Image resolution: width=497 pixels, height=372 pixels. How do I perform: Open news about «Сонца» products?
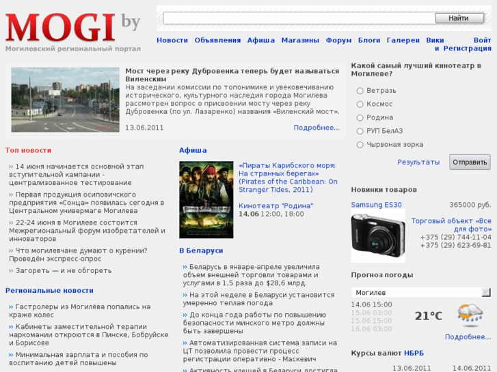tap(86, 203)
